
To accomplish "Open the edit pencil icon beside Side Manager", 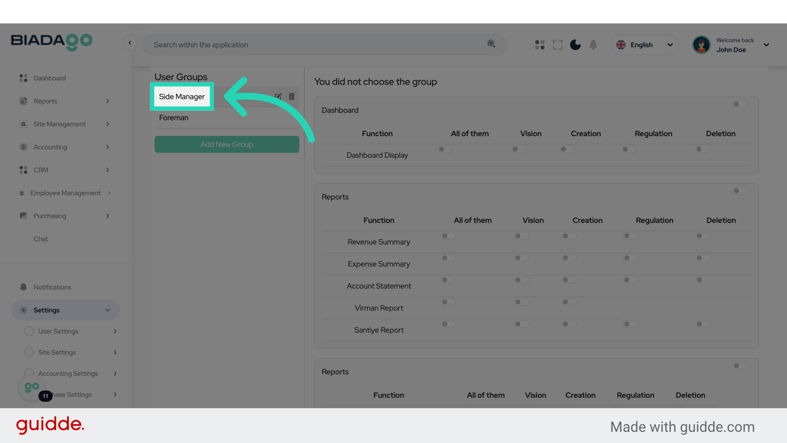I will pyautogui.click(x=278, y=96).
